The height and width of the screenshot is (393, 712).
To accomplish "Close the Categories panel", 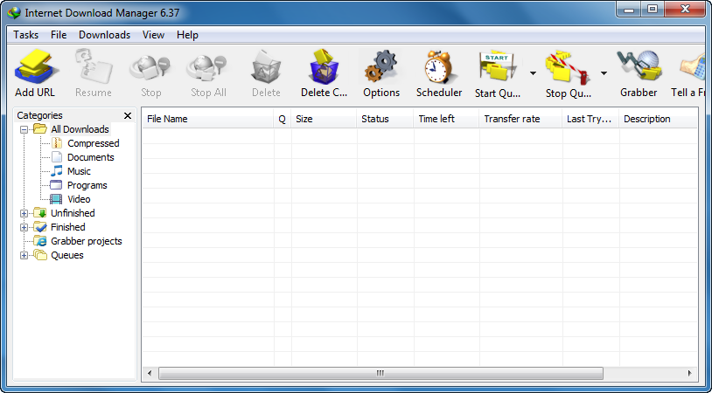I will pos(128,115).
